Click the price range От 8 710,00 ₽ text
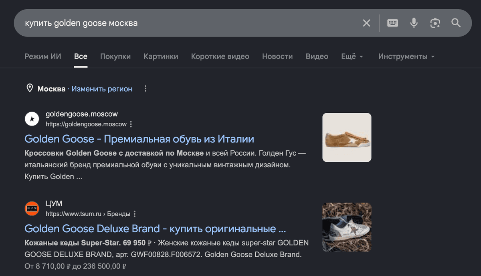The height and width of the screenshot is (276, 481). point(76,266)
